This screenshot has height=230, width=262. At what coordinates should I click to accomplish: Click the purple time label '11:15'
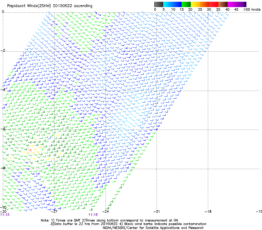point(5,215)
